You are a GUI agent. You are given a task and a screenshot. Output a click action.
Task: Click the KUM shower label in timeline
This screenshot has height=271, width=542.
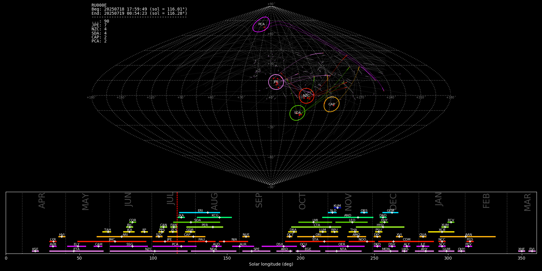337,206
